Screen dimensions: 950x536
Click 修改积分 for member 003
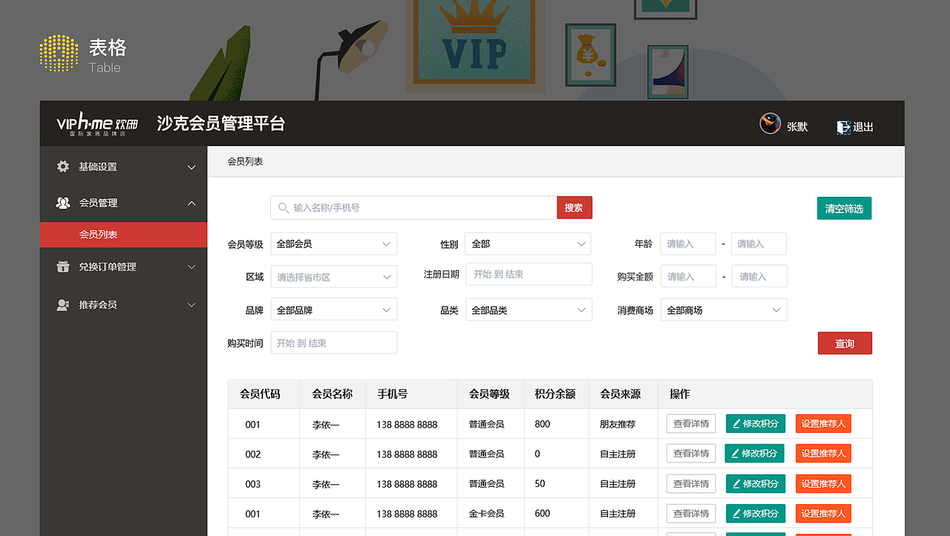(756, 483)
